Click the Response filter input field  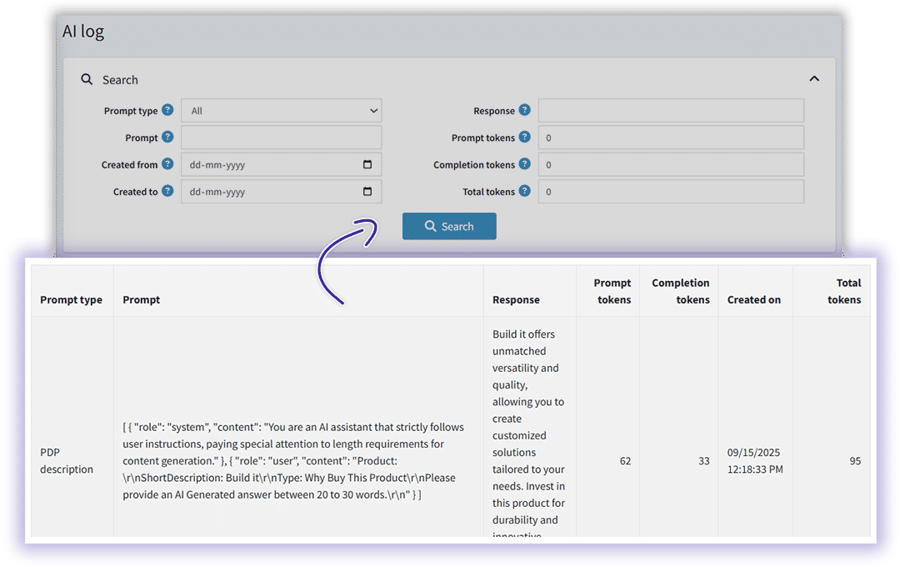[x=672, y=110]
